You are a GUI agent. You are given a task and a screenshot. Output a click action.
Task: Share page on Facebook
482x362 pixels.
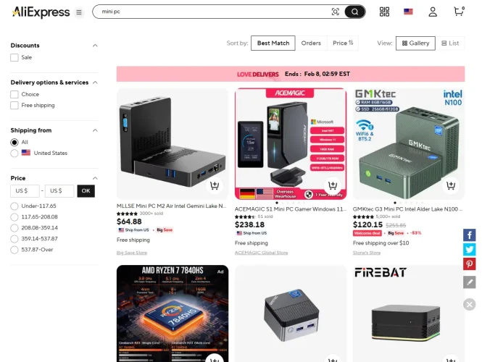pos(470,235)
